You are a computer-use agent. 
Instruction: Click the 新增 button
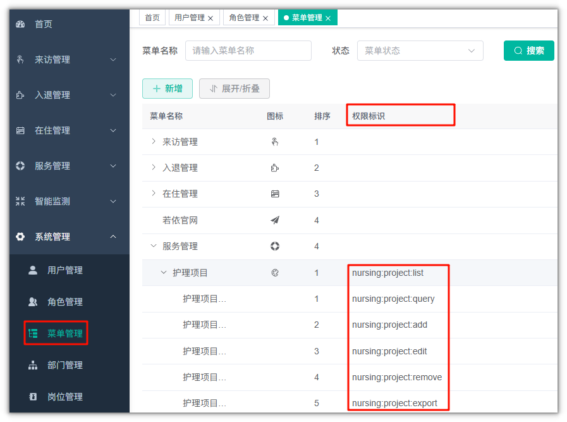168,89
